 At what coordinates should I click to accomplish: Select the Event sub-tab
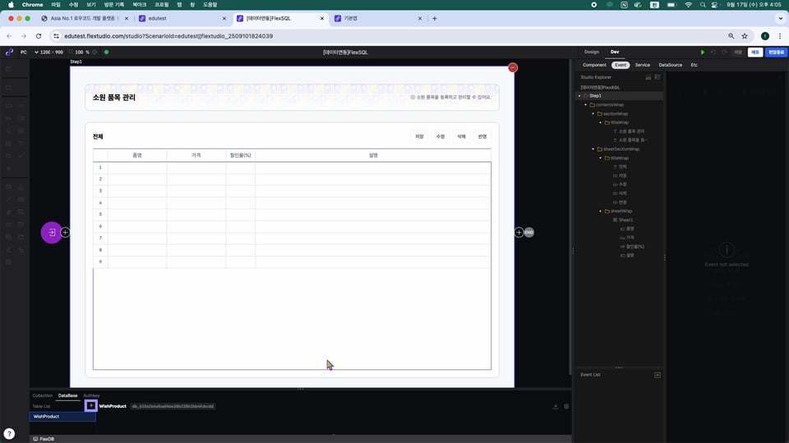click(621, 66)
